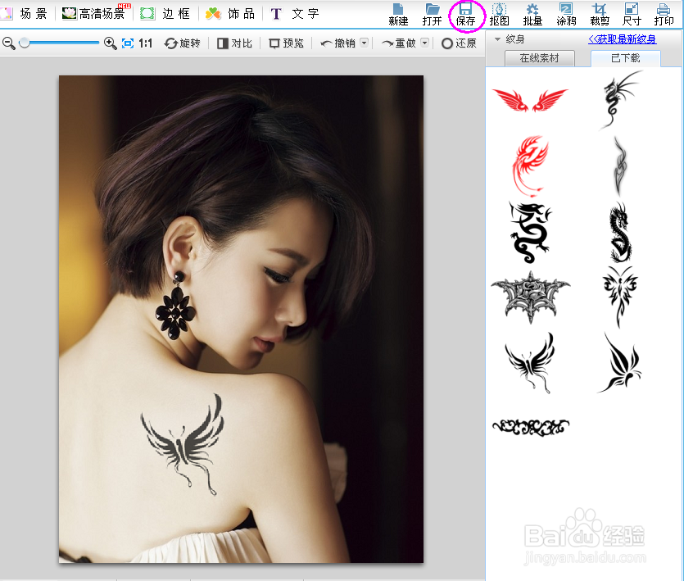684x581 pixels.
Task: Save the image with 保存 icon
Action: point(465,15)
